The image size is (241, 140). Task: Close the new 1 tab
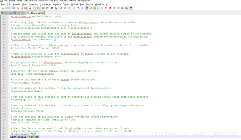(11, 13)
